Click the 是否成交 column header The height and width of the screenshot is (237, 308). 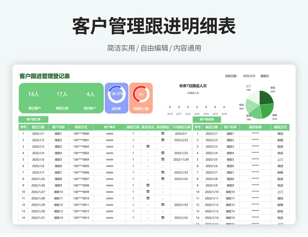point(148,127)
